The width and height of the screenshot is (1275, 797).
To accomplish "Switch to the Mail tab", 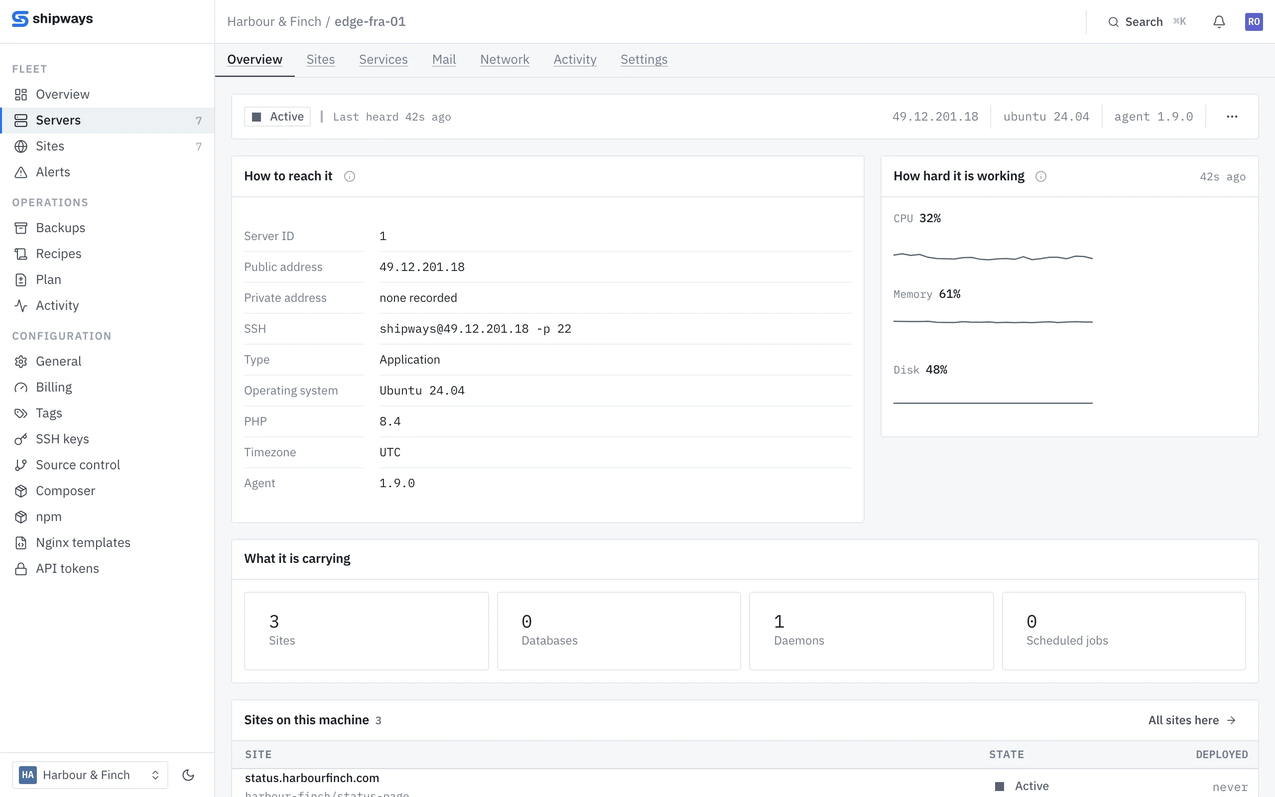I will [x=444, y=60].
